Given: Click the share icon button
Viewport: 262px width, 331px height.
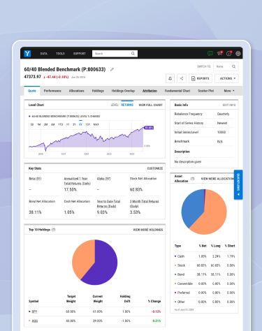Looking at the screenshot, I should 182,78.
